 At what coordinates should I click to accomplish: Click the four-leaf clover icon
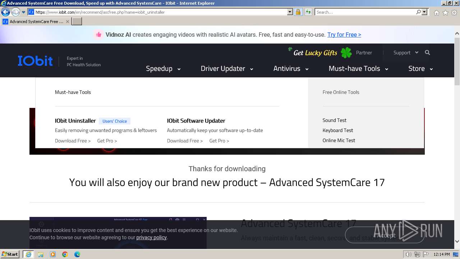coord(346,53)
